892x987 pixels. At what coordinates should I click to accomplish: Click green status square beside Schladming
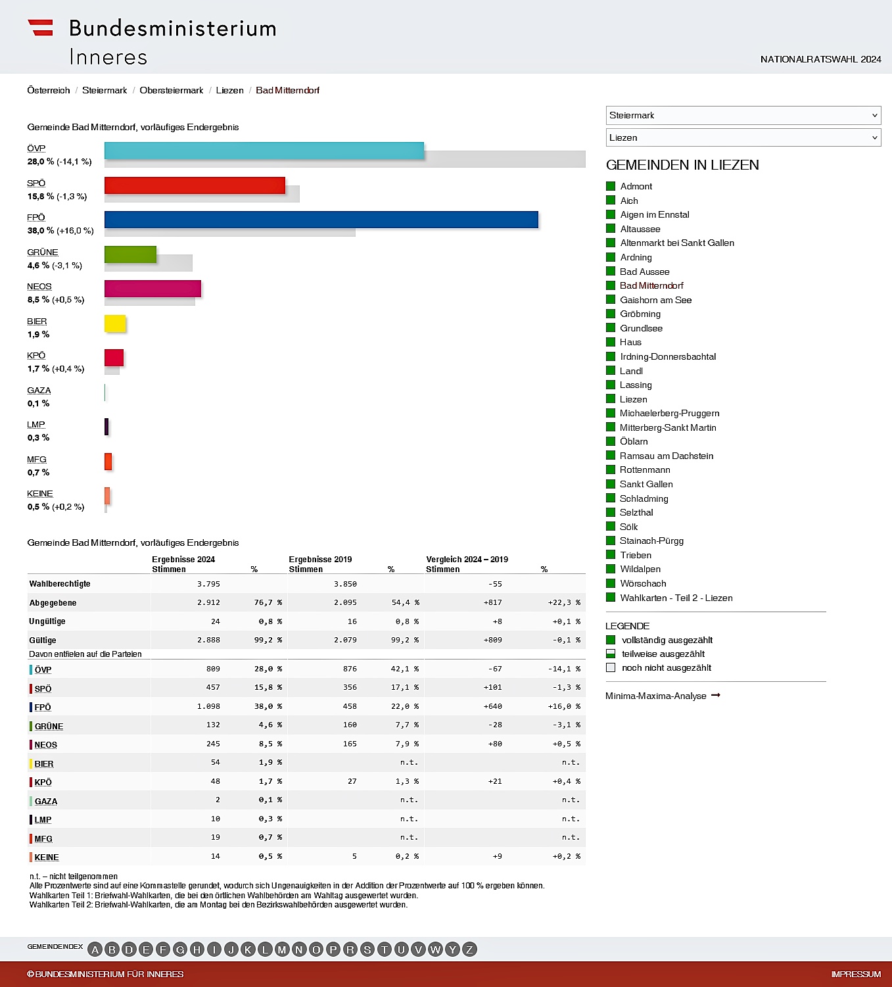611,498
